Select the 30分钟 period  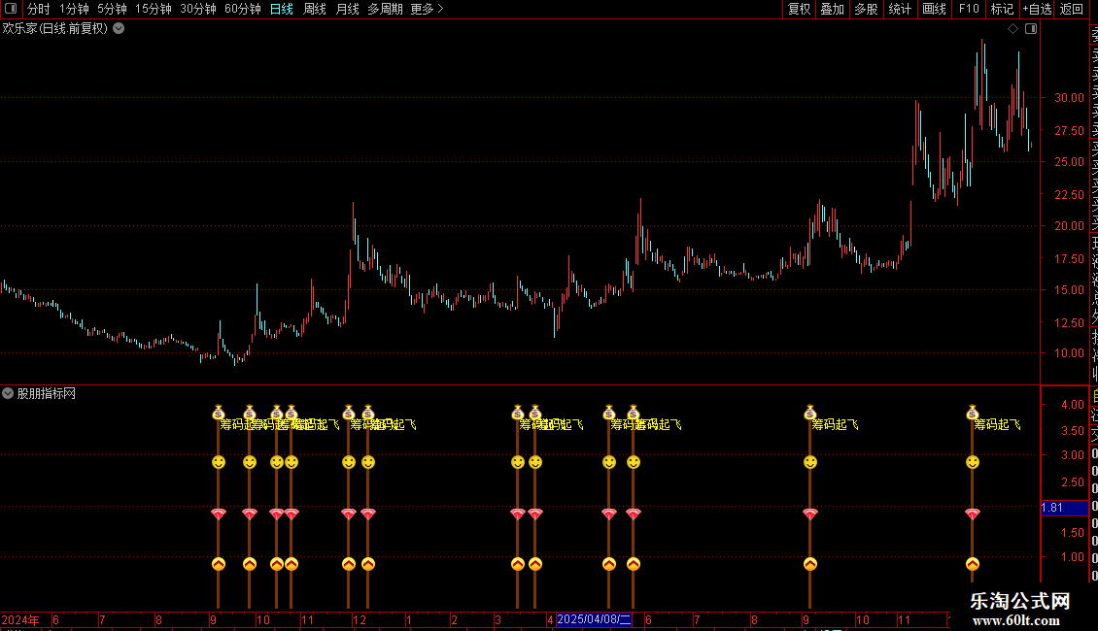pos(198,9)
